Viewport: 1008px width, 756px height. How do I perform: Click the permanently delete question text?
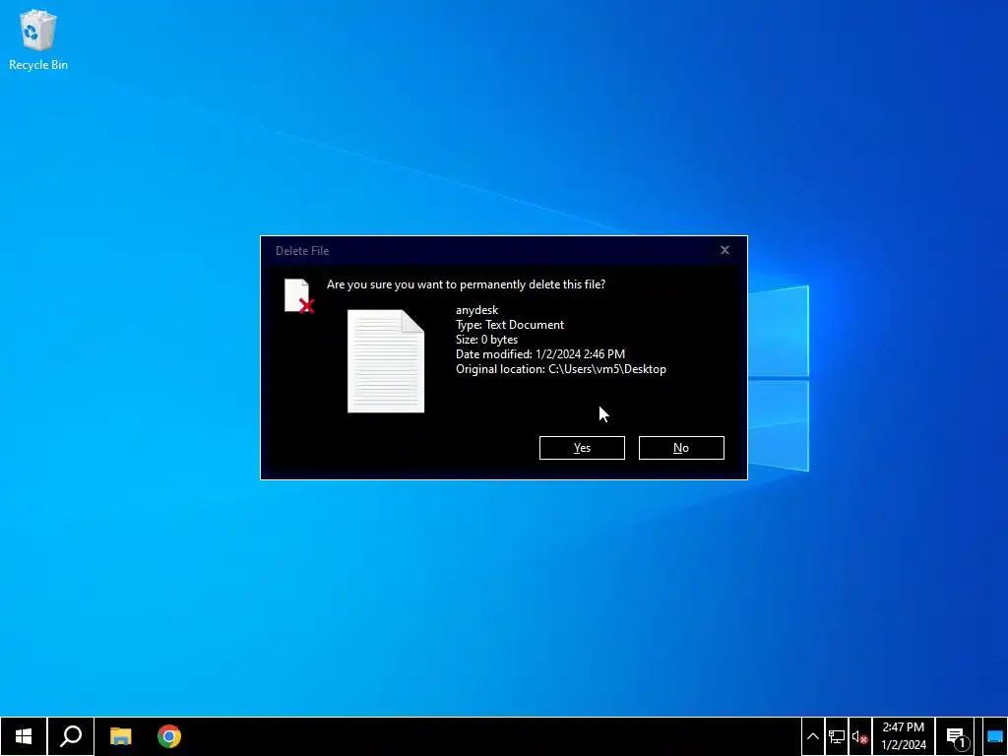click(466, 284)
